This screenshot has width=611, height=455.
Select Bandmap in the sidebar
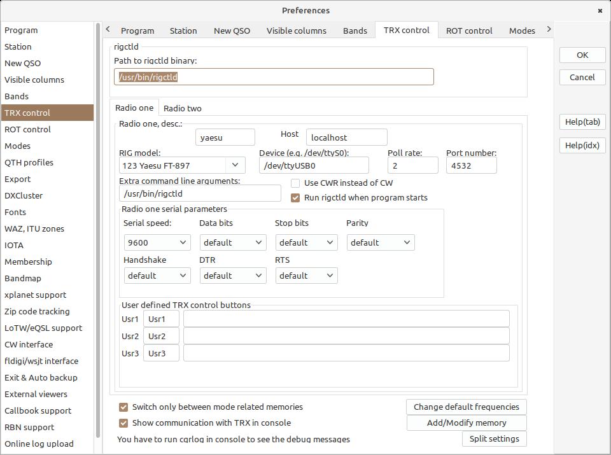(47, 279)
